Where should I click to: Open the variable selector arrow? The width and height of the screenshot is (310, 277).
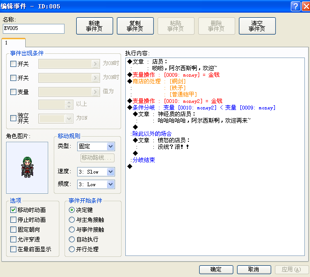tap(95, 92)
